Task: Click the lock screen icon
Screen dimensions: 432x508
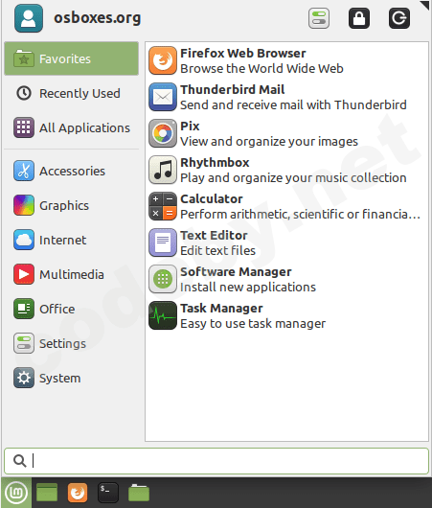Action: (359, 18)
